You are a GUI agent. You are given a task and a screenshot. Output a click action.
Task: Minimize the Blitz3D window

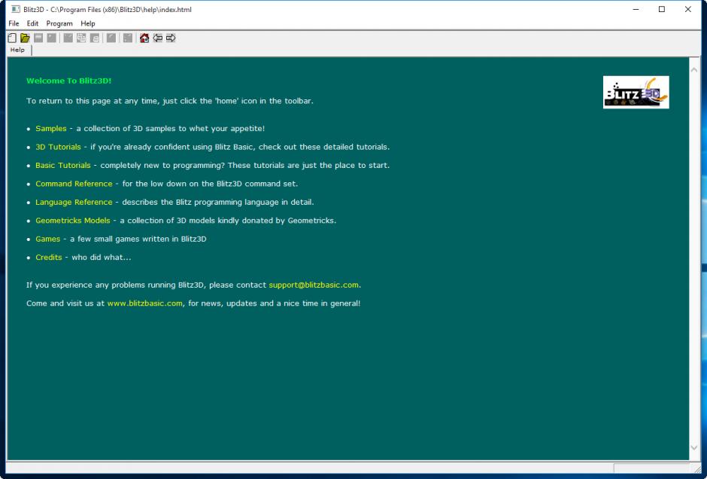(636, 9)
